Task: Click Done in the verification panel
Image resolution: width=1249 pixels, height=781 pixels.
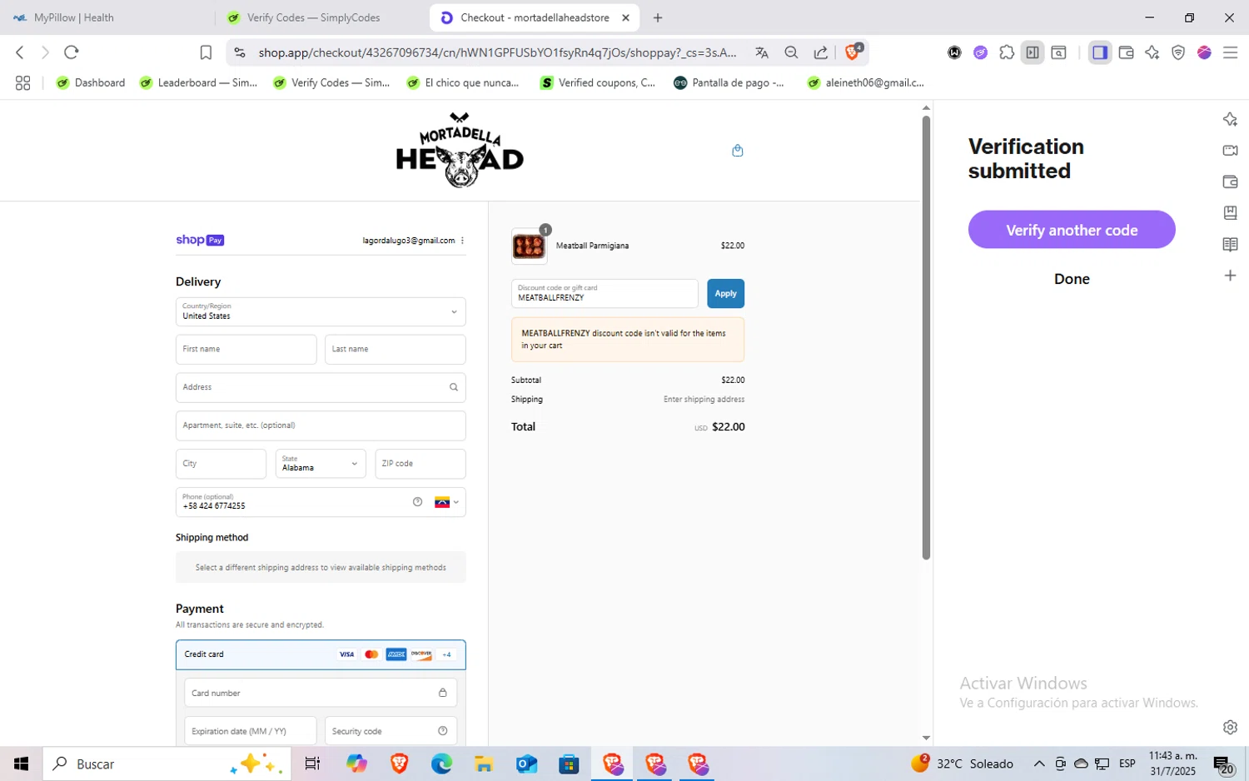Action: coord(1072,279)
